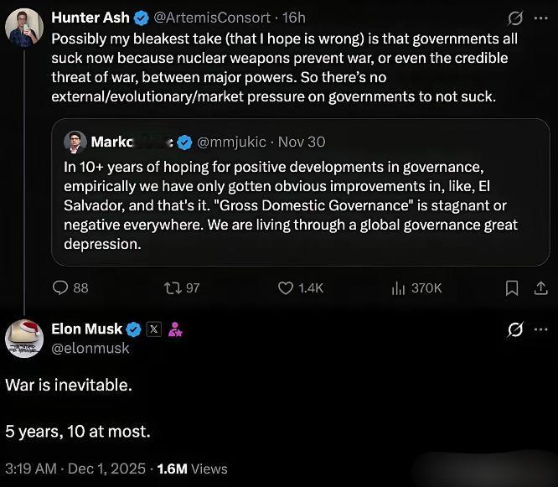Bookmark Hunter Ash's post
Viewport: 558px width, 487px height.
point(512,288)
